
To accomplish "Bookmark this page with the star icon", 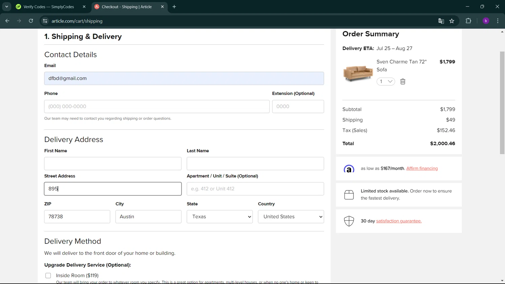I will coord(452,21).
